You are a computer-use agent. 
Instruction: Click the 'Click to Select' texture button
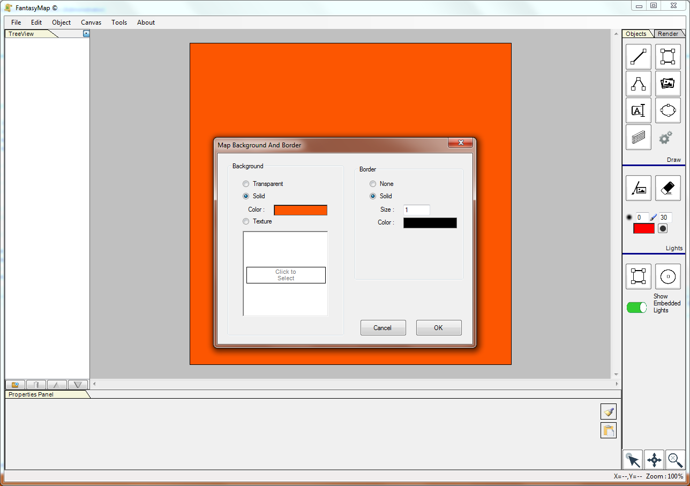click(x=286, y=275)
